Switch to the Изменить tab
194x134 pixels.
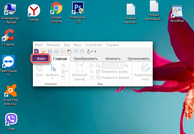pos(113,59)
